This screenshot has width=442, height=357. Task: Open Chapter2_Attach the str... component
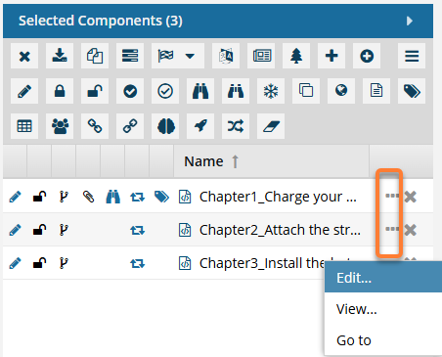[280, 230]
